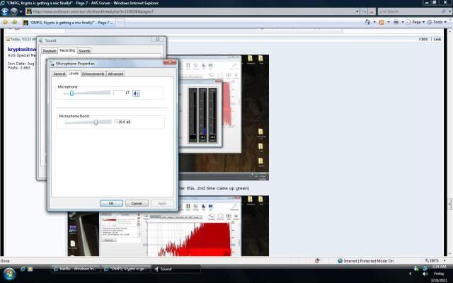Open a new browser tab
The width and height of the screenshot is (453, 283).
click(120, 23)
